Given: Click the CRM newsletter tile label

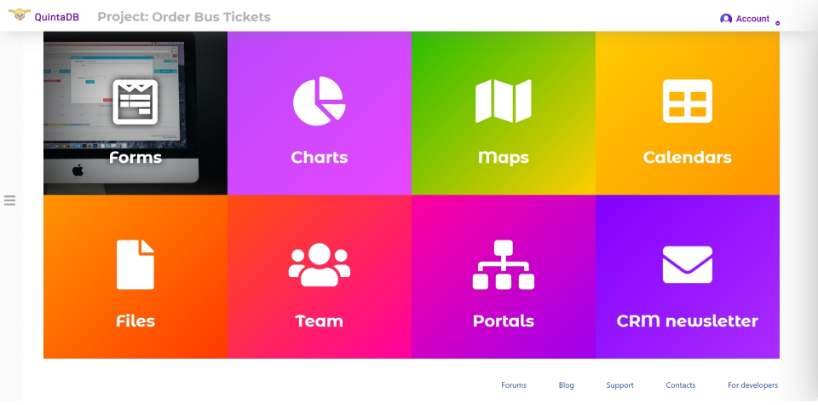Looking at the screenshot, I should point(687,321).
